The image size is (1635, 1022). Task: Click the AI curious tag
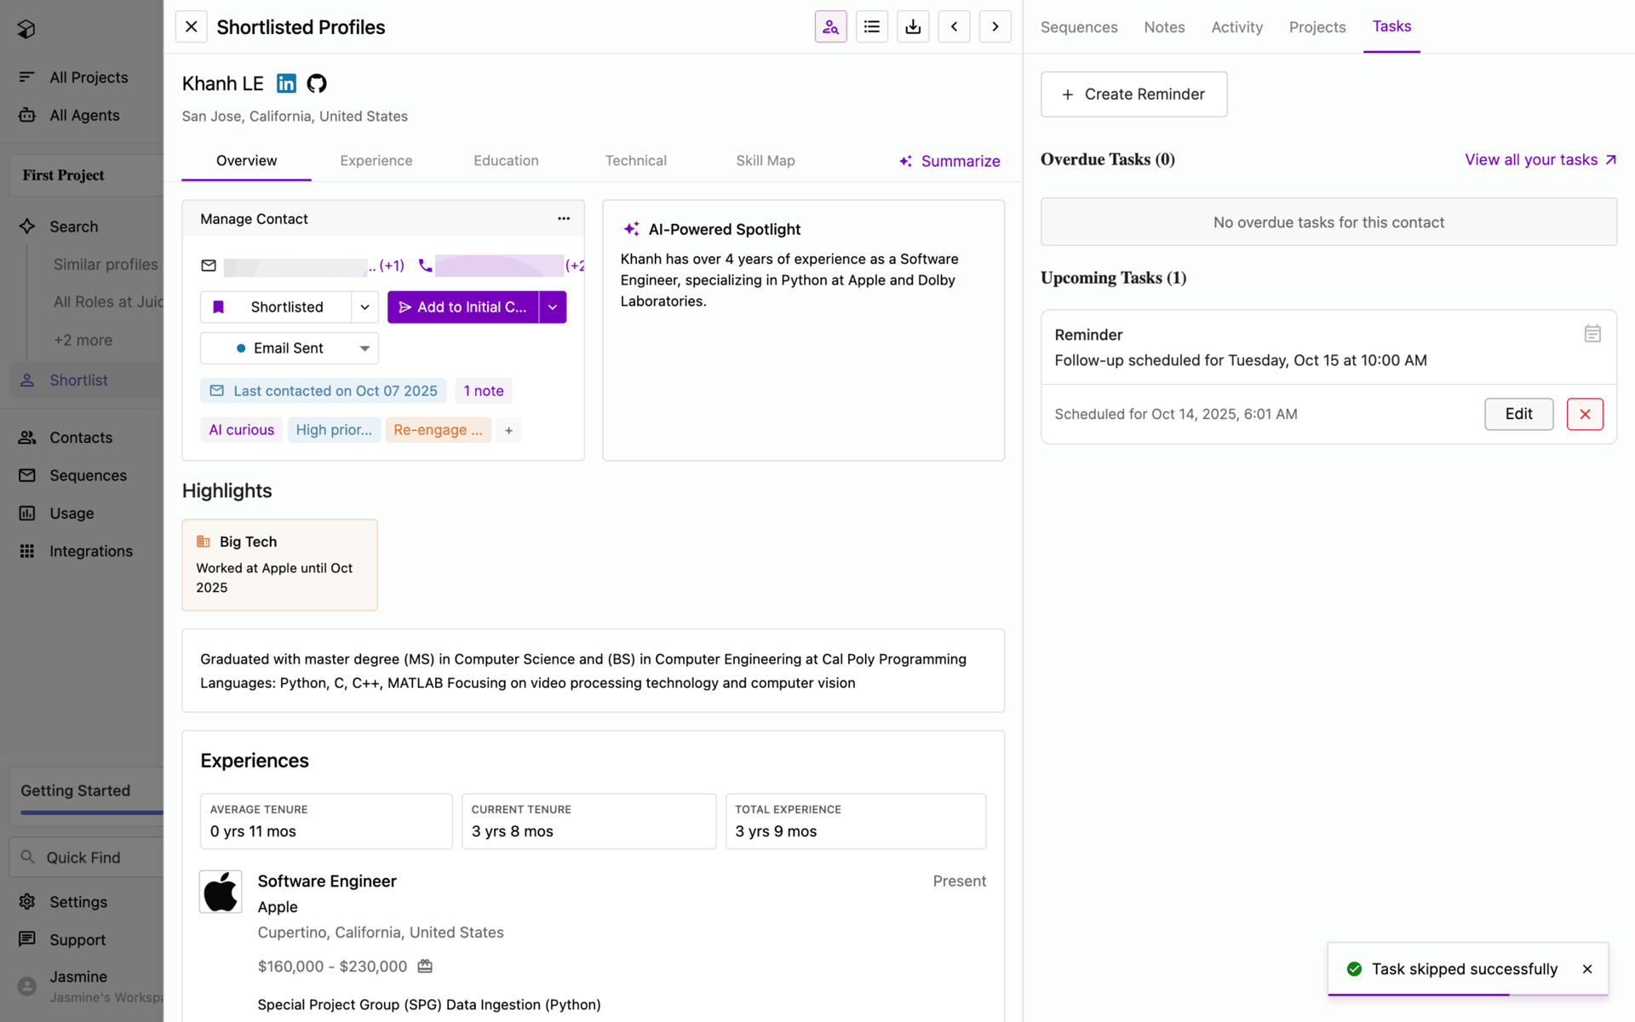242,430
